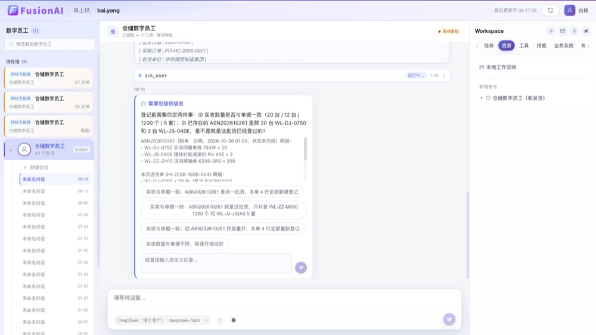596x335 pixels.
Task: Click the upload arrow icon in composer
Action: click(220, 320)
